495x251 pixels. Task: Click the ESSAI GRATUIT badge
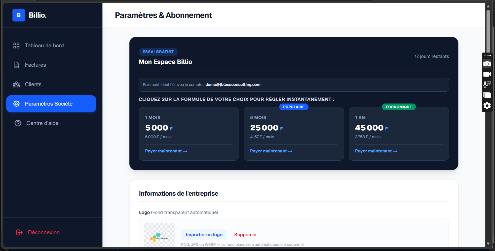tap(158, 52)
